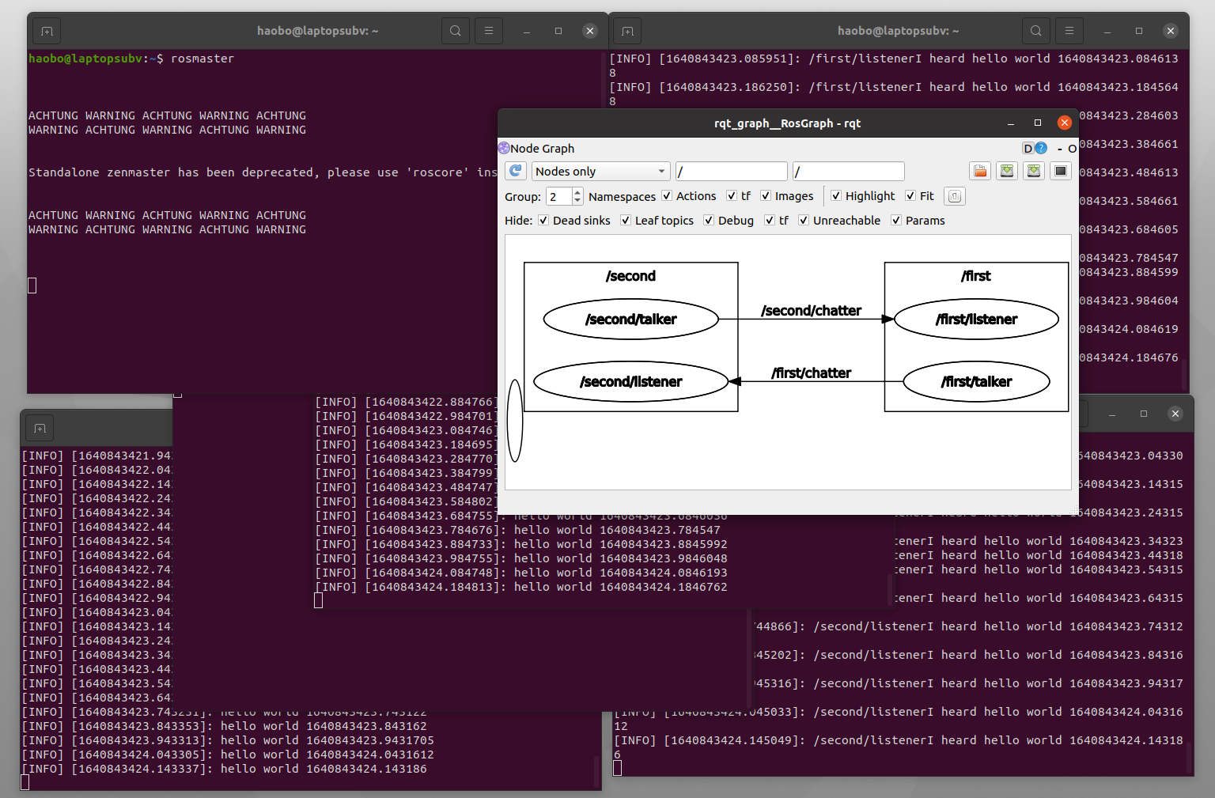
Task: Select the Node Graph title label
Action: (x=543, y=148)
